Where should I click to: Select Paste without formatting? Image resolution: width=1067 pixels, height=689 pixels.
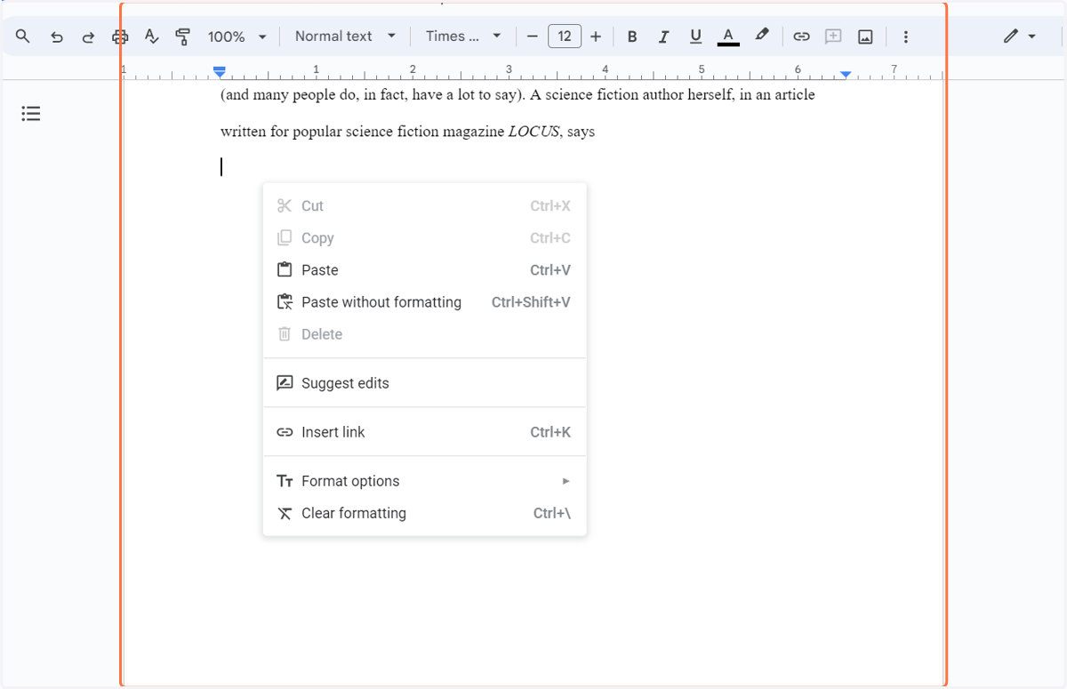[425, 302]
